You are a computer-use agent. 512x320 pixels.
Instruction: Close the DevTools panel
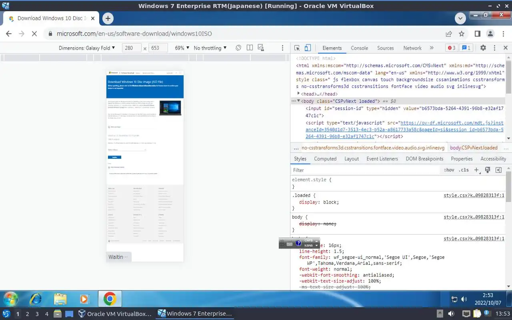point(506,48)
